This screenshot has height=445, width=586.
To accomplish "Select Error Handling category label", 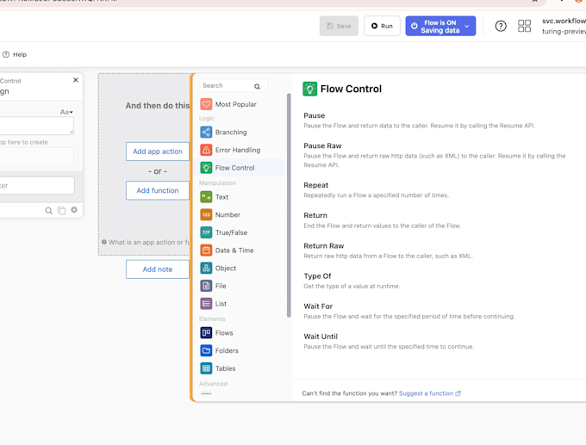I will (x=237, y=150).
